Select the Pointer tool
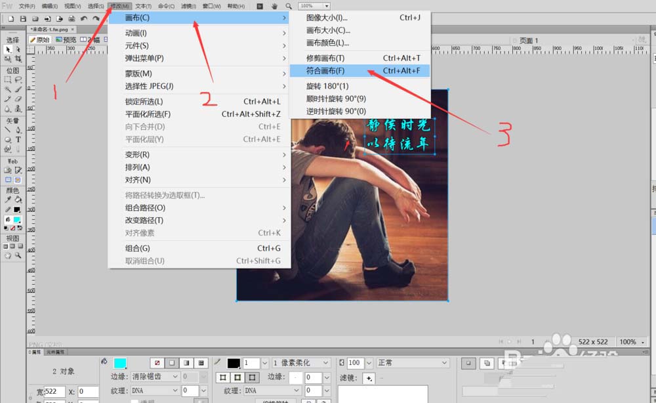656x403 pixels. [x=8, y=49]
